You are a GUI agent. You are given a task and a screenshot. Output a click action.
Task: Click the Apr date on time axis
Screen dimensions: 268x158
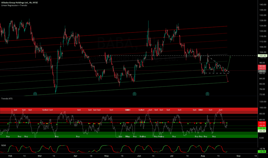tap(75, 156)
